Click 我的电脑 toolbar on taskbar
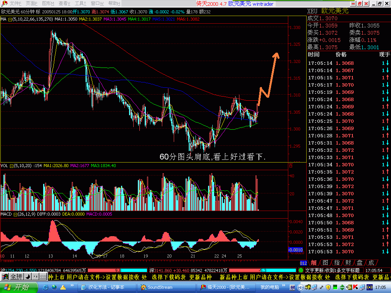 click(x=270, y=287)
